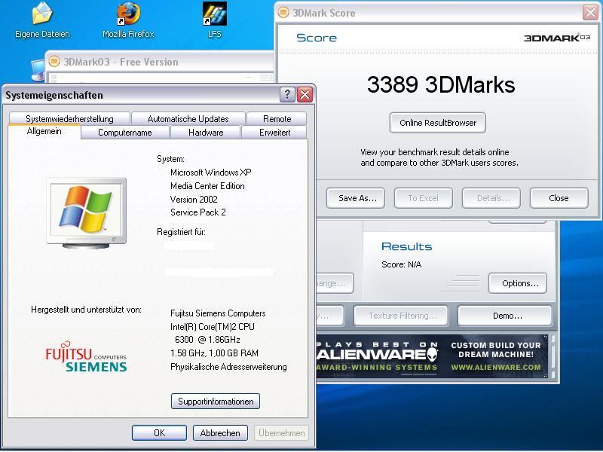Open the Hardware tab
This screenshot has width=603, height=452.
click(x=206, y=133)
